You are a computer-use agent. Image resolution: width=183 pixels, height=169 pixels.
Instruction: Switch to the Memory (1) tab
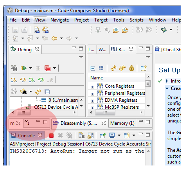122,123
